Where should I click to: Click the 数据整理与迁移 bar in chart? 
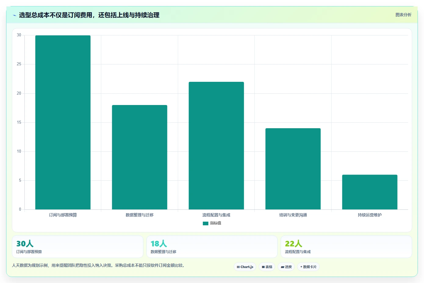point(139,157)
